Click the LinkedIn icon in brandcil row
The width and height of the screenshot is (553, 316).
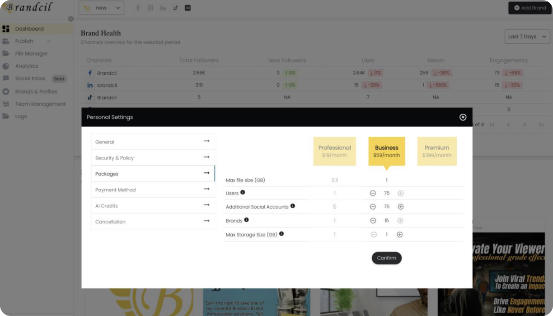tap(90, 85)
